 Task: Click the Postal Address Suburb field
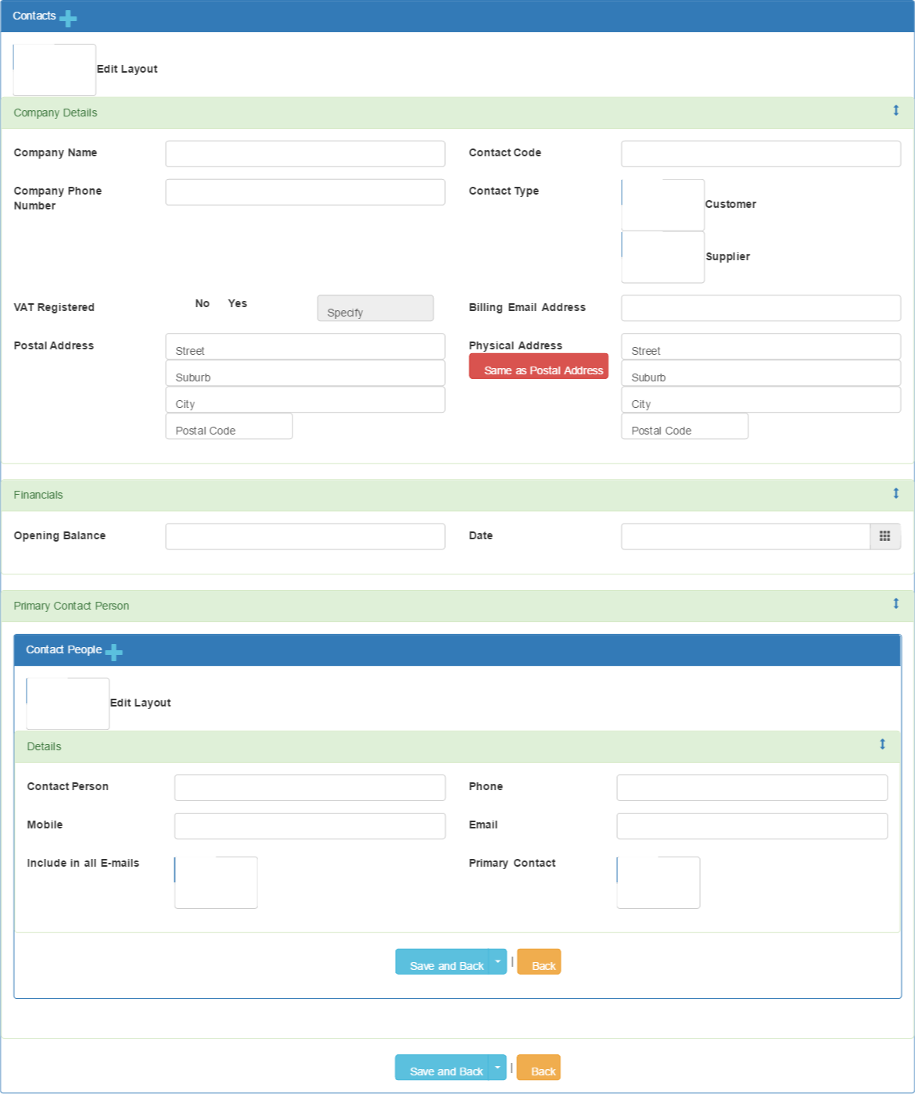click(305, 373)
